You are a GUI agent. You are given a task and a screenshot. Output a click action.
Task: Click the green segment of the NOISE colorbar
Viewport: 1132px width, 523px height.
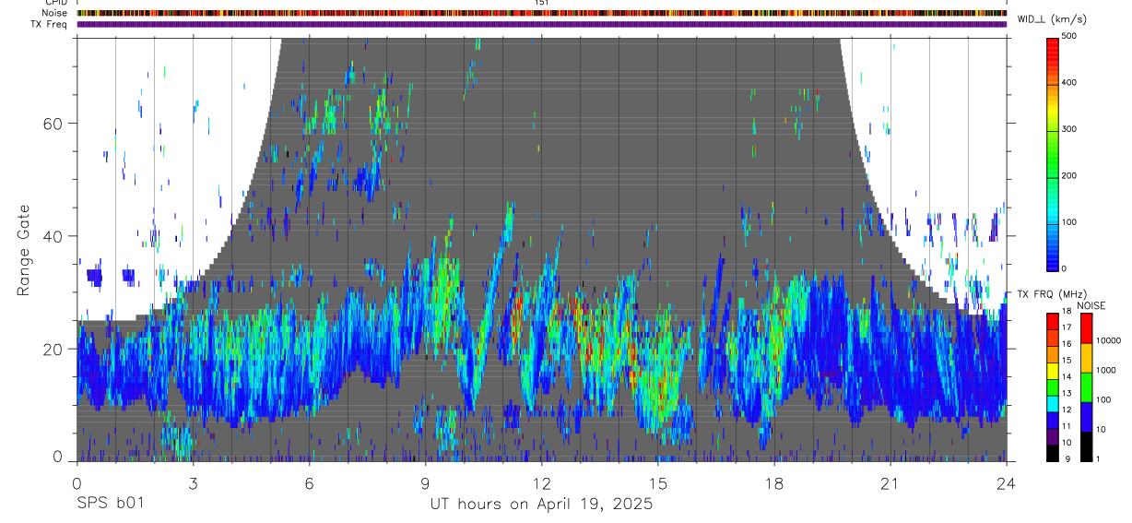[1086, 386]
